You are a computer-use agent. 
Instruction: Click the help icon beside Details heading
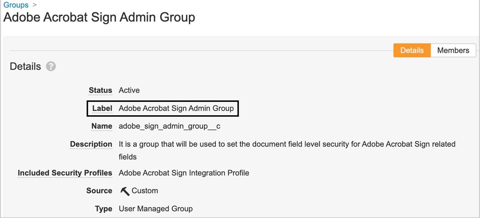[x=51, y=66]
